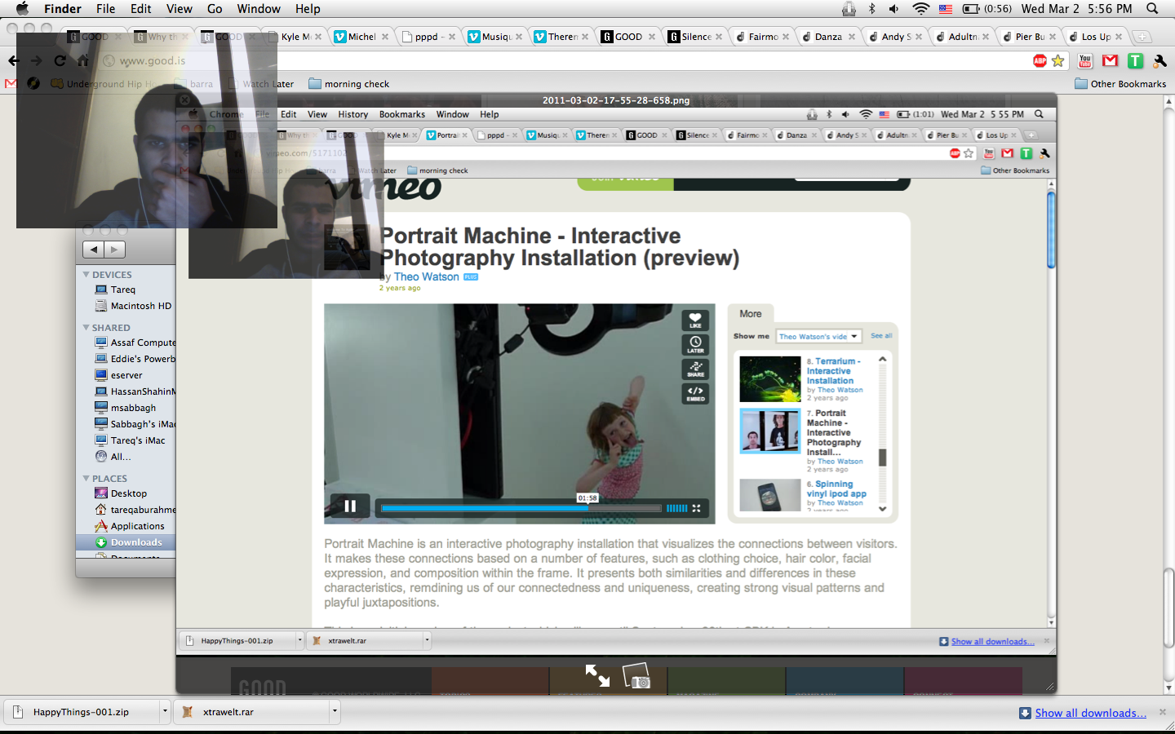Click the Quick Look full-screen arrows icon
This screenshot has height=734, width=1175.
pyautogui.click(x=597, y=675)
